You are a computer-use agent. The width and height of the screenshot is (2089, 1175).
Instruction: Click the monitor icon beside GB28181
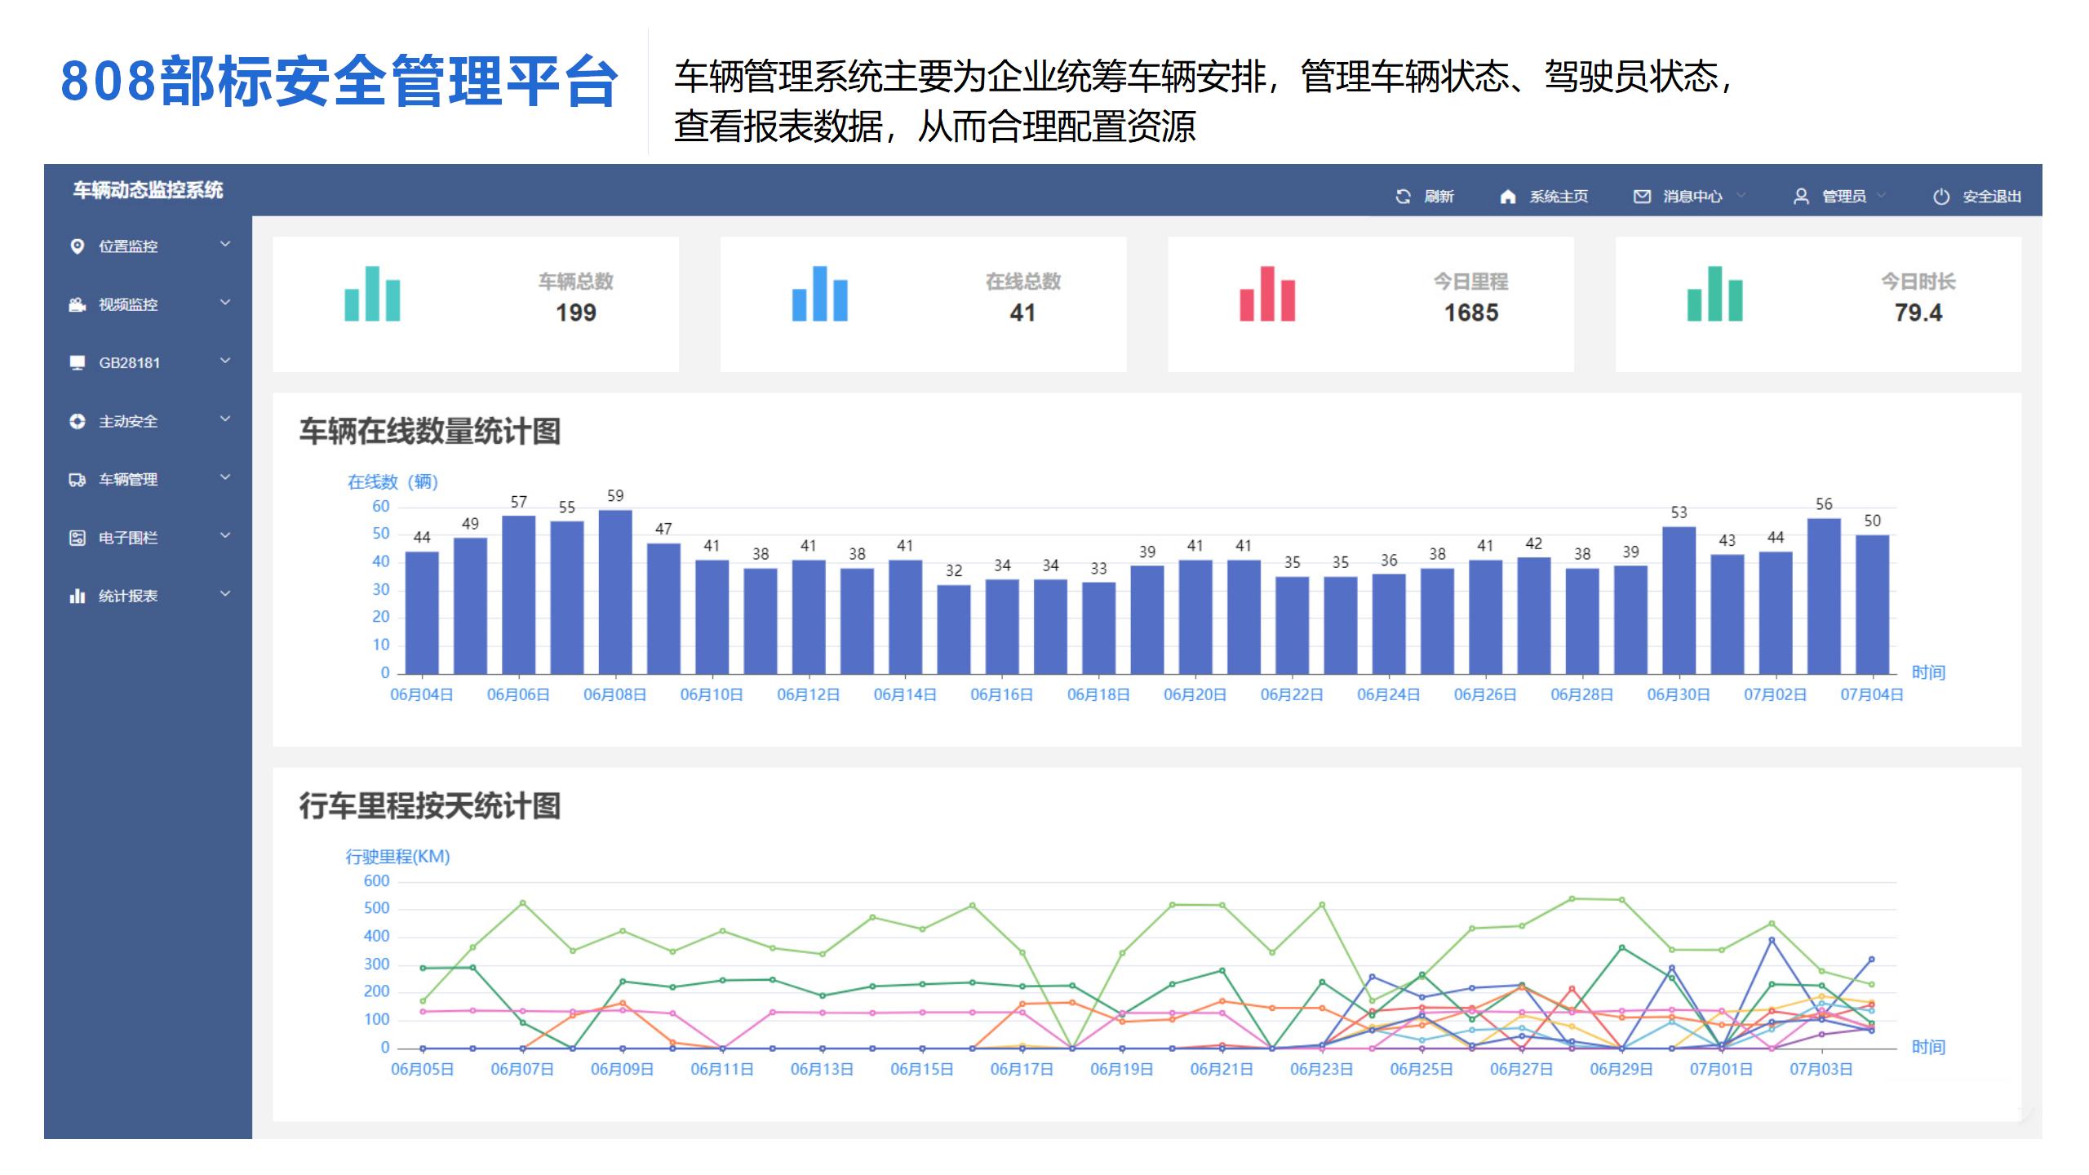click(78, 363)
